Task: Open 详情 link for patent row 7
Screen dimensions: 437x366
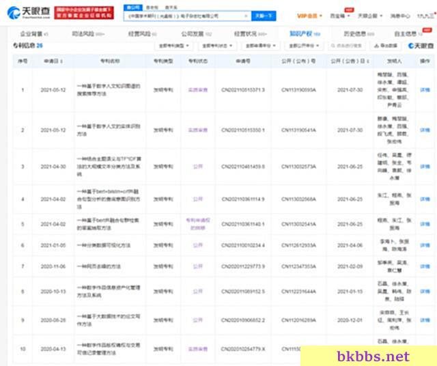Action: tap(425, 266)
